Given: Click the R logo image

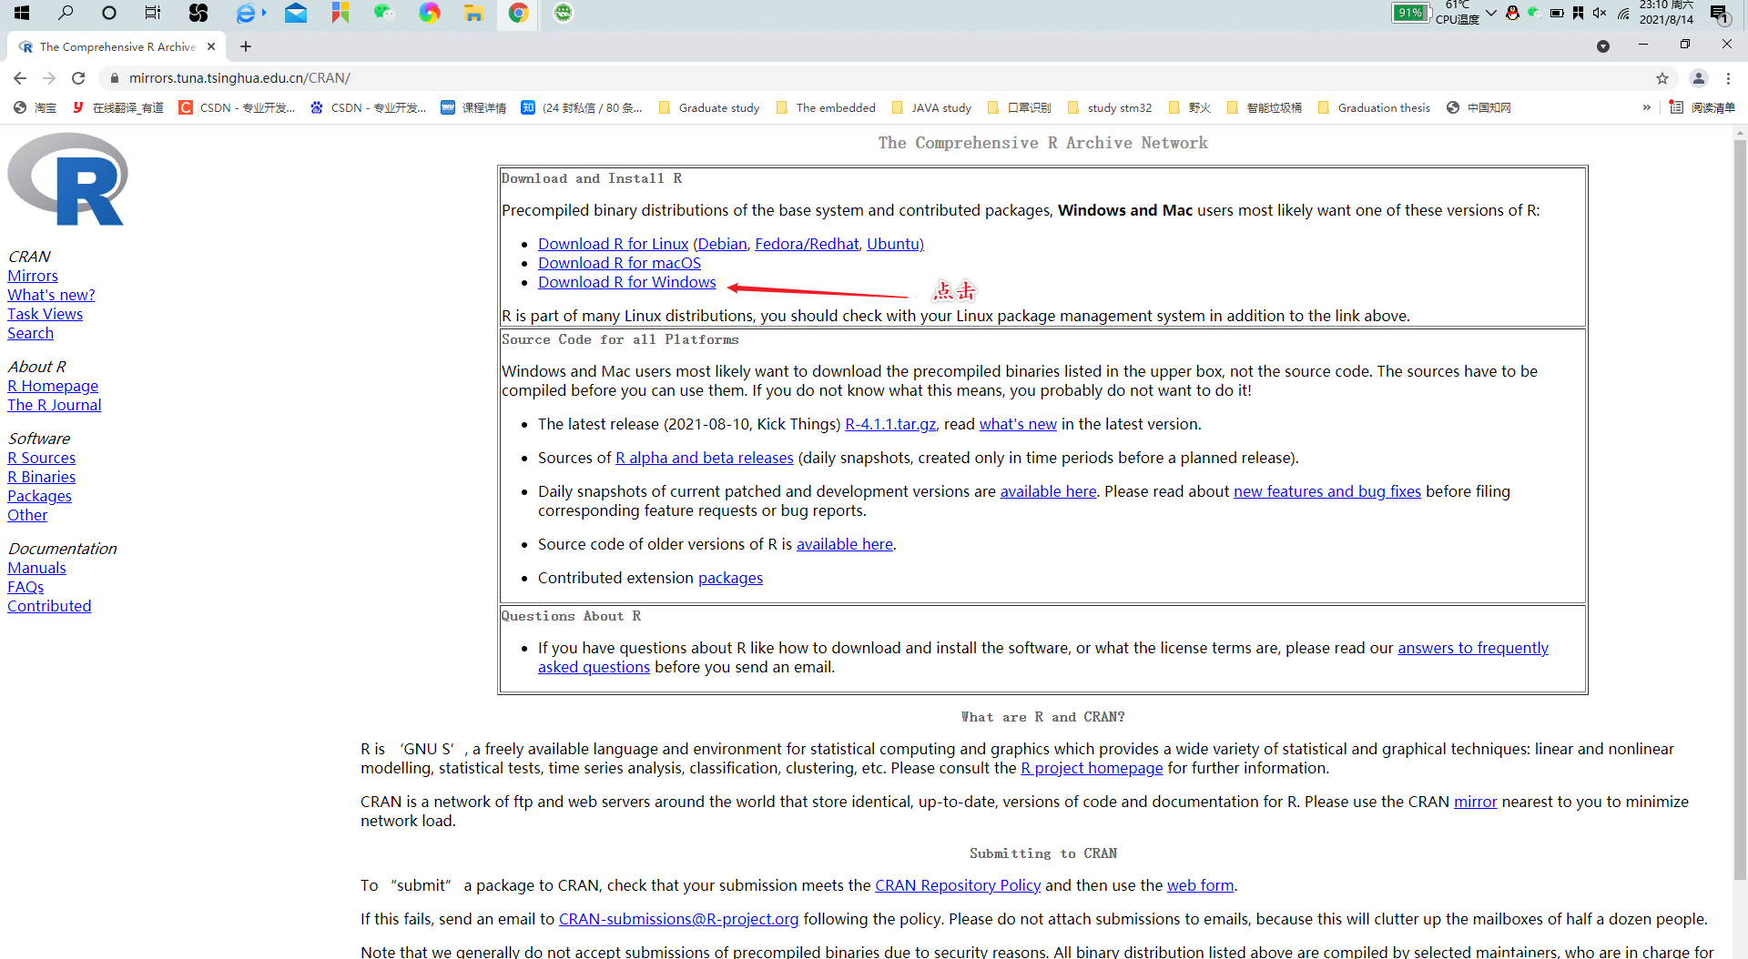Looking at the screenshot, I should tap(67, 179).
